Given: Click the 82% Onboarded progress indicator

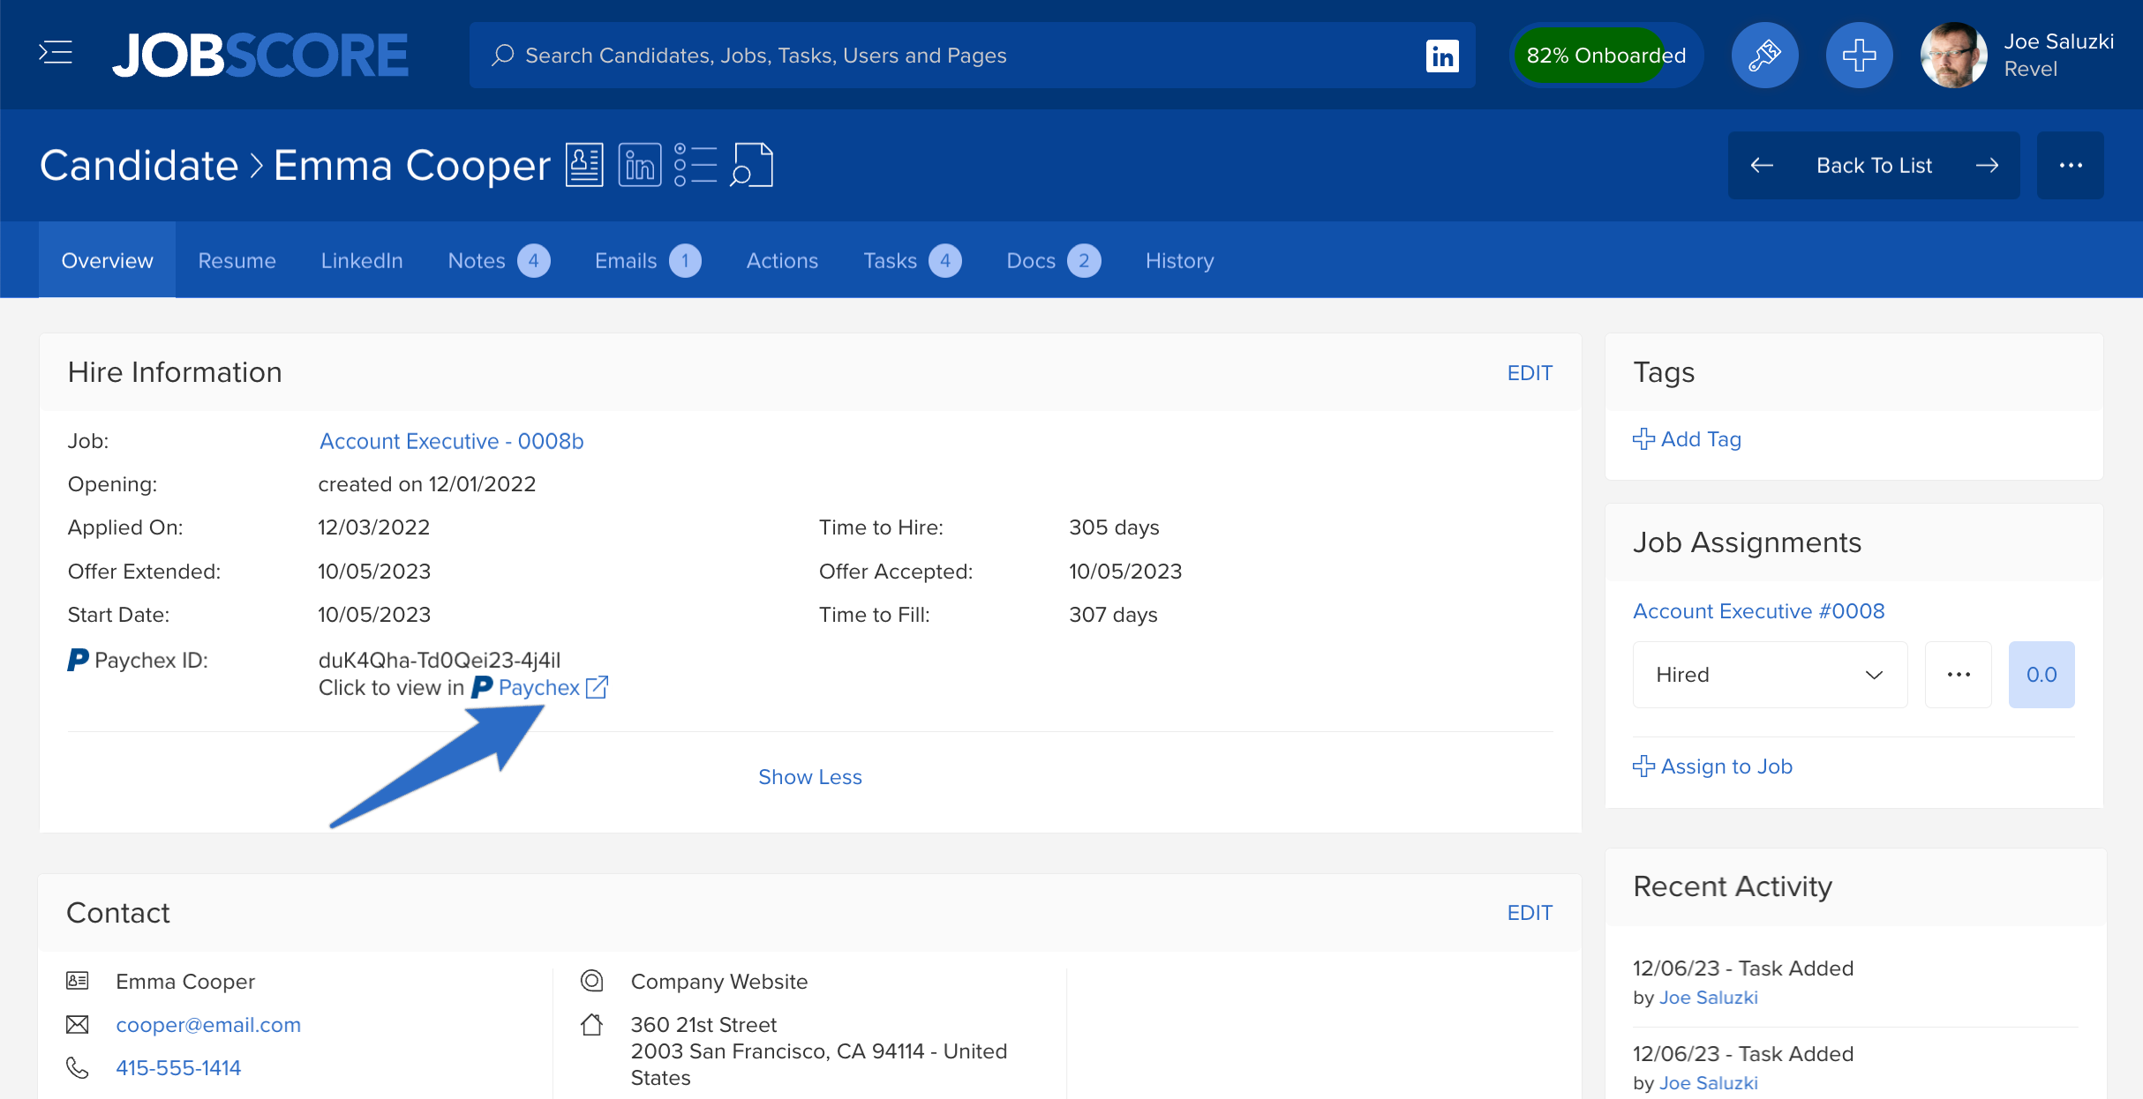Looking at the screenshot, I should coord(1605,56).
